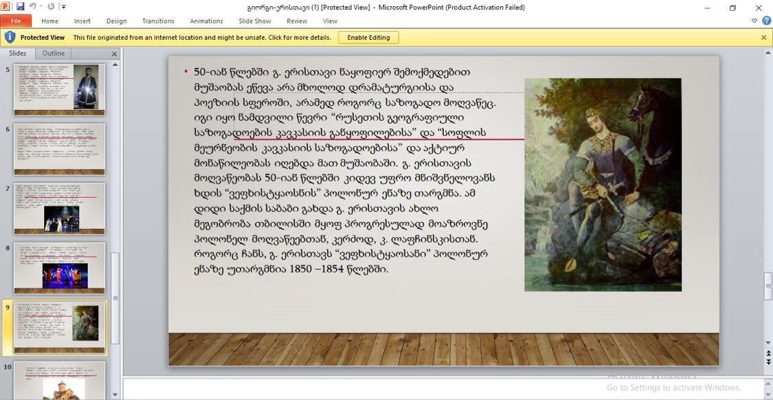Screen dimensions: 773x400
Task: Redo the action in Quick Access Toolbar
Action: [x=51, y=7]
